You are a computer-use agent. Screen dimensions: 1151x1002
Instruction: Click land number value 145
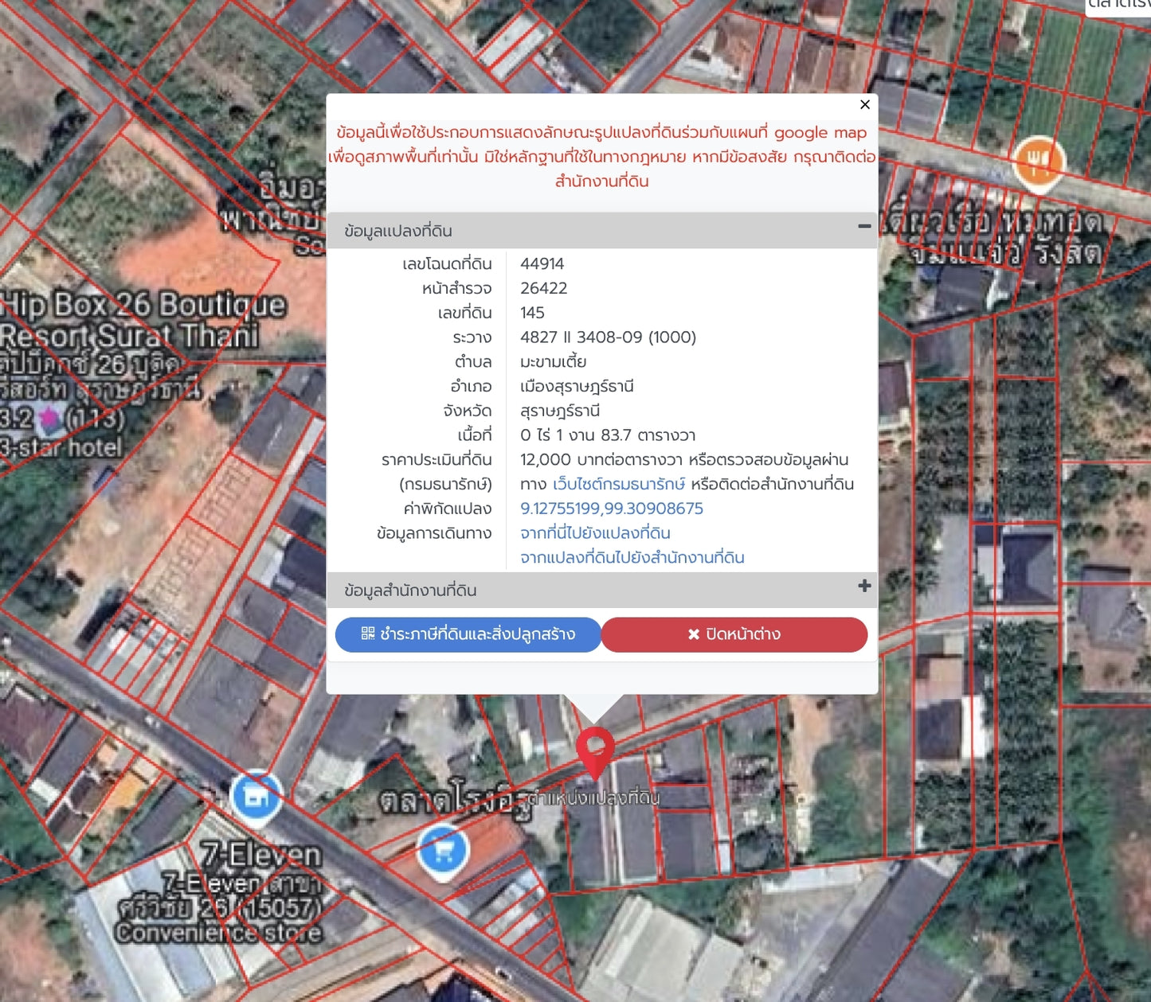point(532,313)
